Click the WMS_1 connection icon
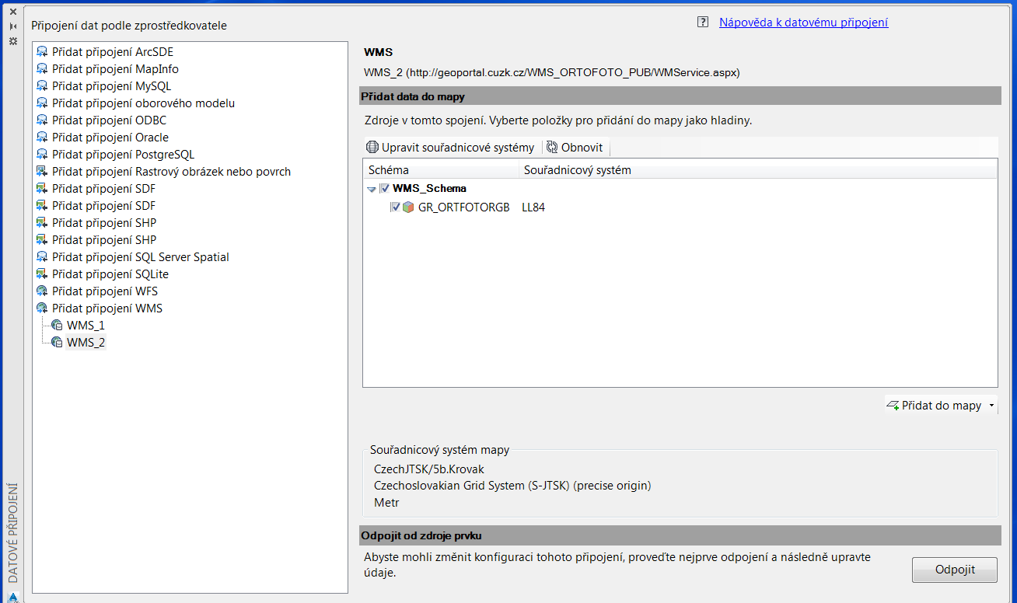The height and width of the screenshot is (603, 1017). pyautogui.click(x=57, y=326)
